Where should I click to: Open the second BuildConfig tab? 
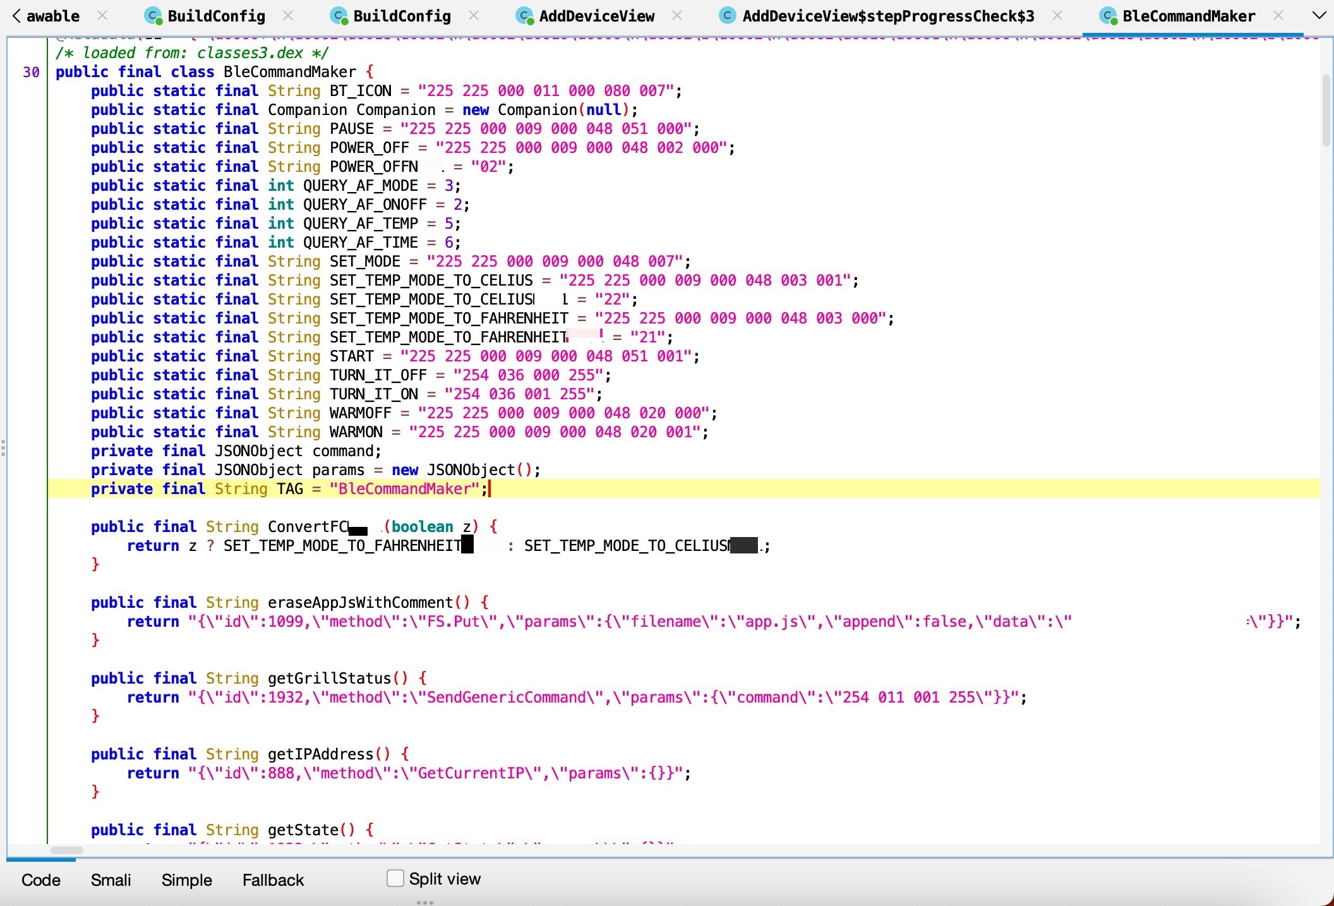pyautogui.click(x=402, y=16)
